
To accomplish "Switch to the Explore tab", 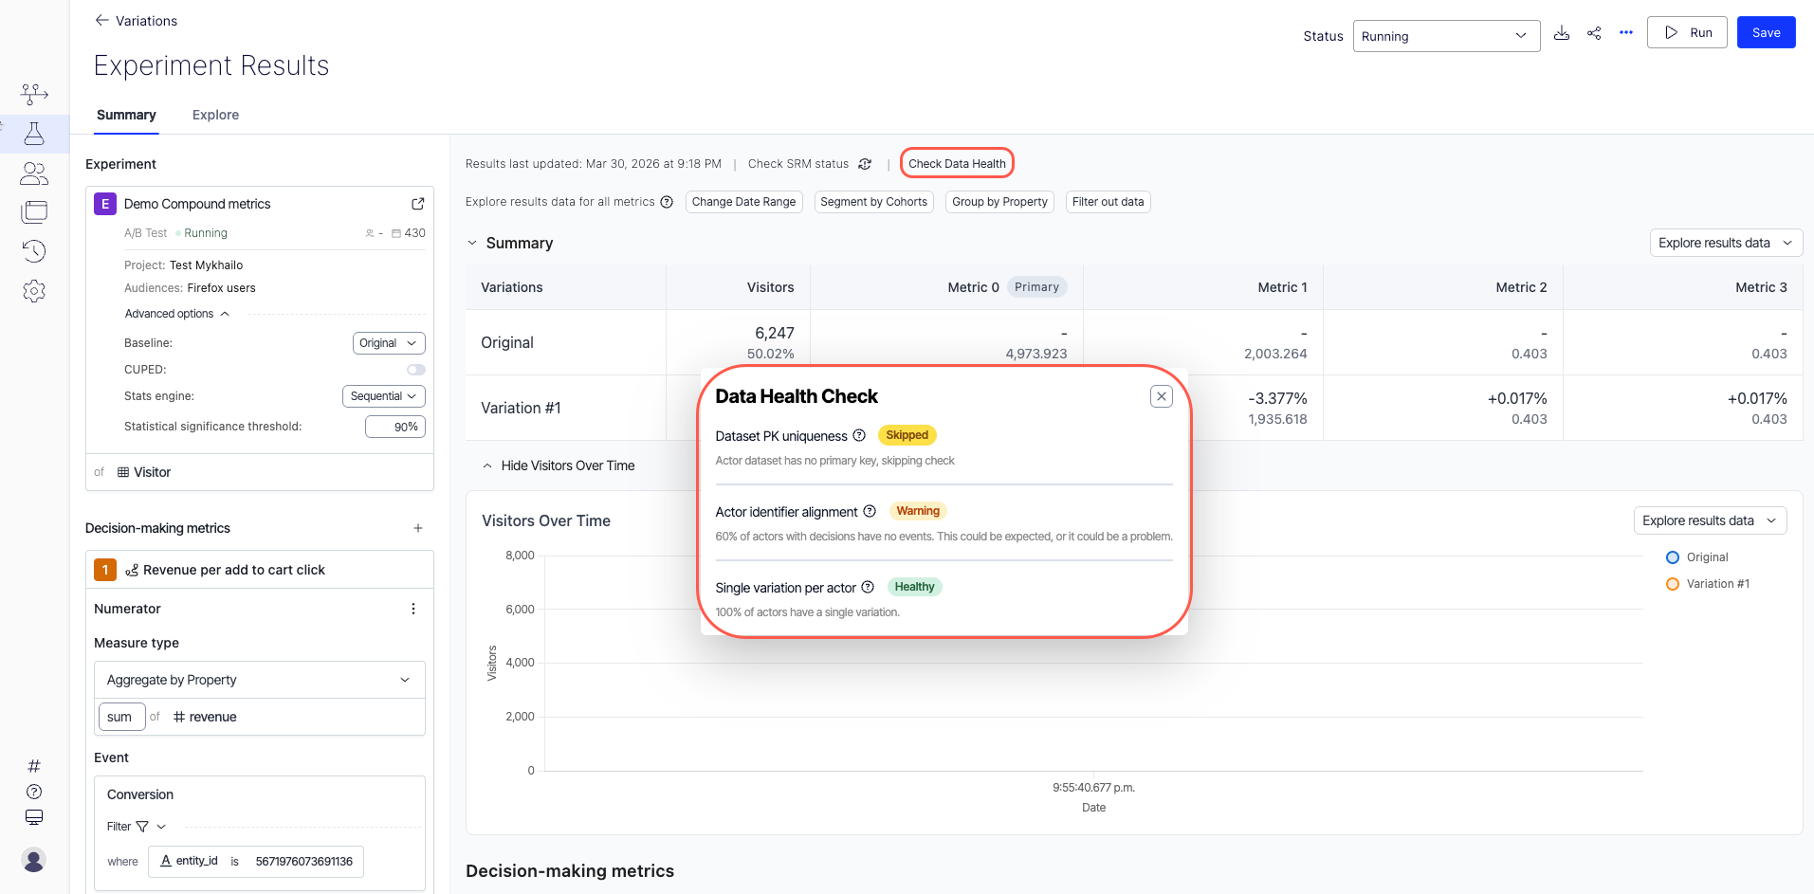I will (215, 115).
